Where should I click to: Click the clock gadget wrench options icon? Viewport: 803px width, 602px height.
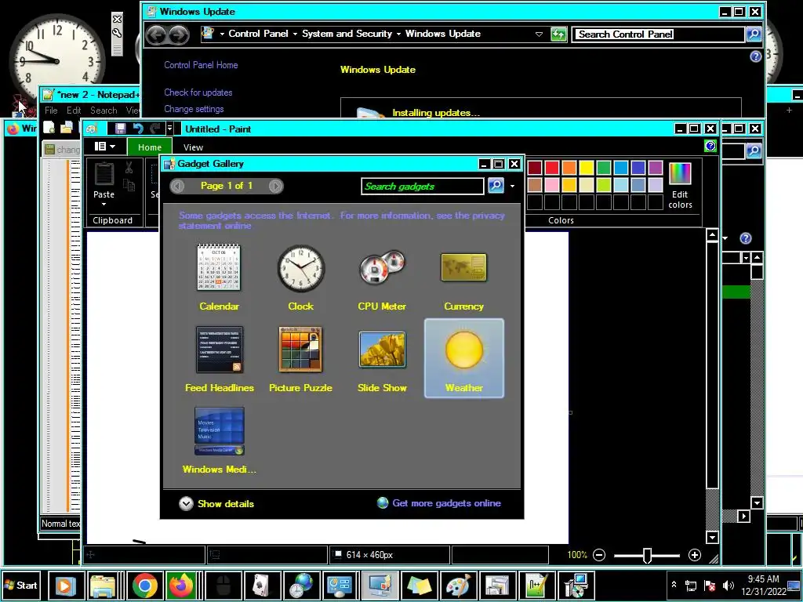118,33
